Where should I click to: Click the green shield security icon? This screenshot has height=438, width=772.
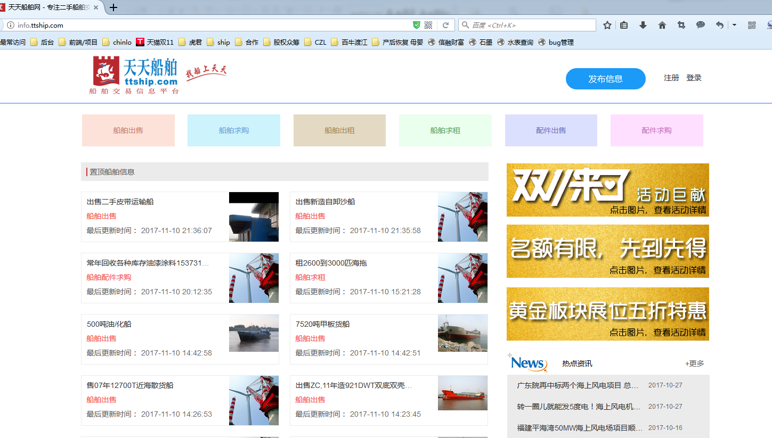[417, 25]
